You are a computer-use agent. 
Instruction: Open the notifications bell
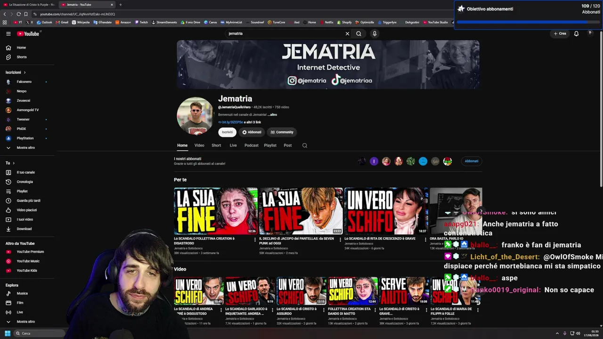pos(576,33)
